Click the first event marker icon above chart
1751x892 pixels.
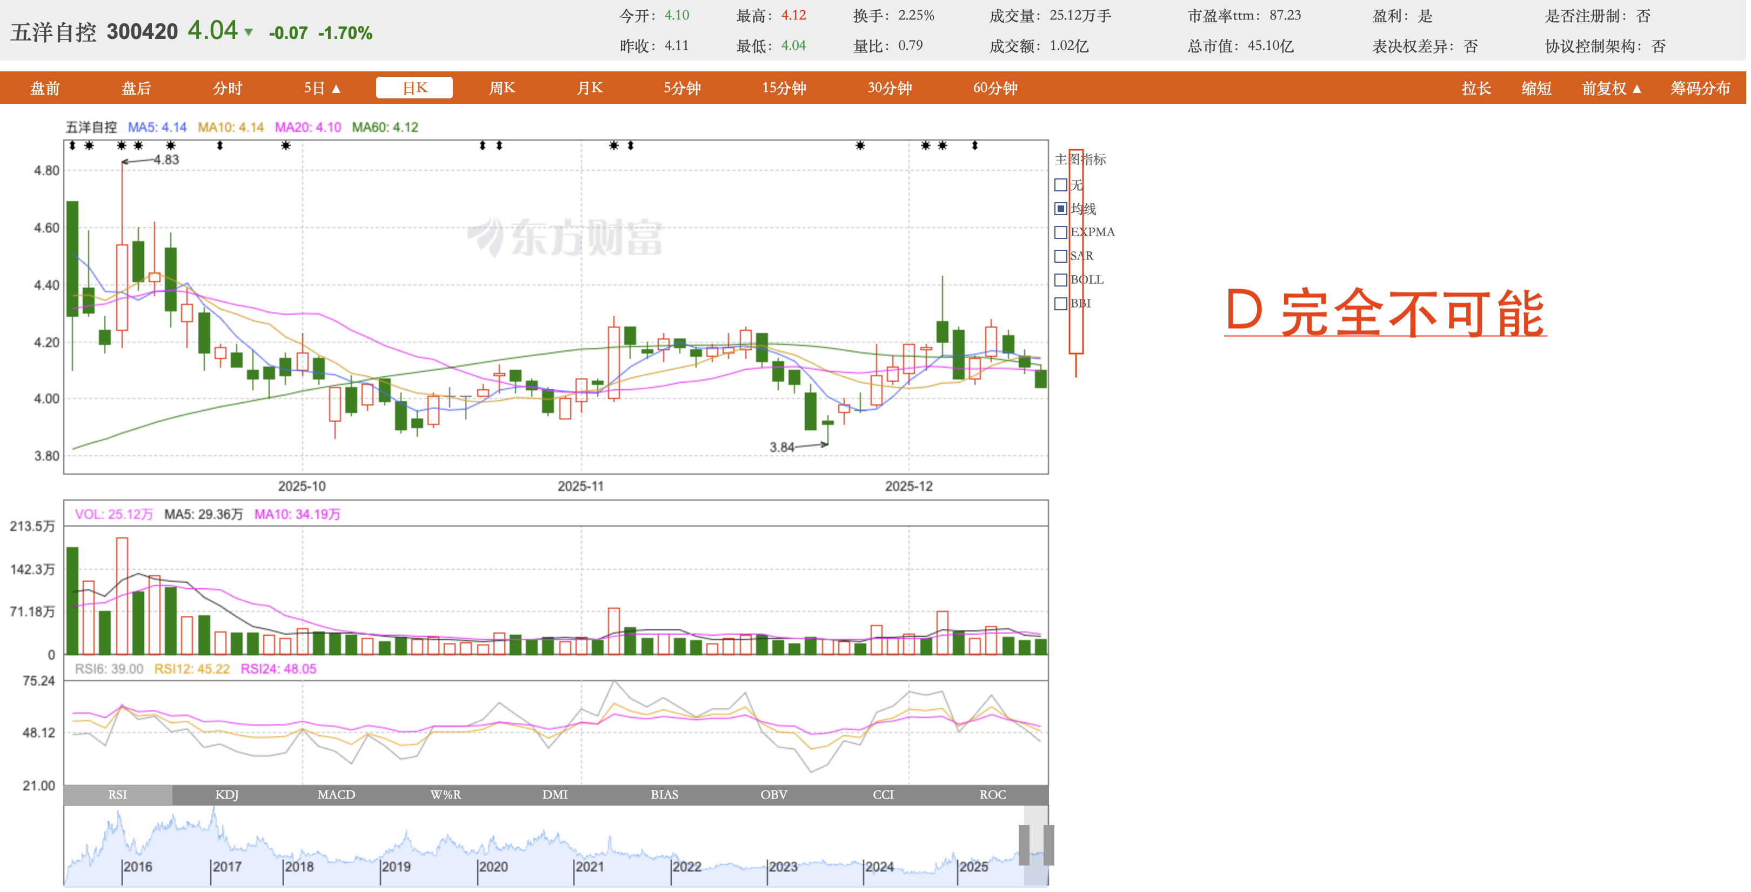72,145
